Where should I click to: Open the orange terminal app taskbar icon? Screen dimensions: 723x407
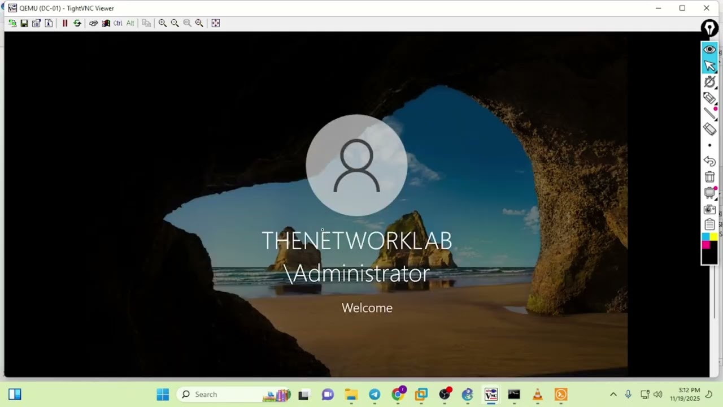click(561, 395)
